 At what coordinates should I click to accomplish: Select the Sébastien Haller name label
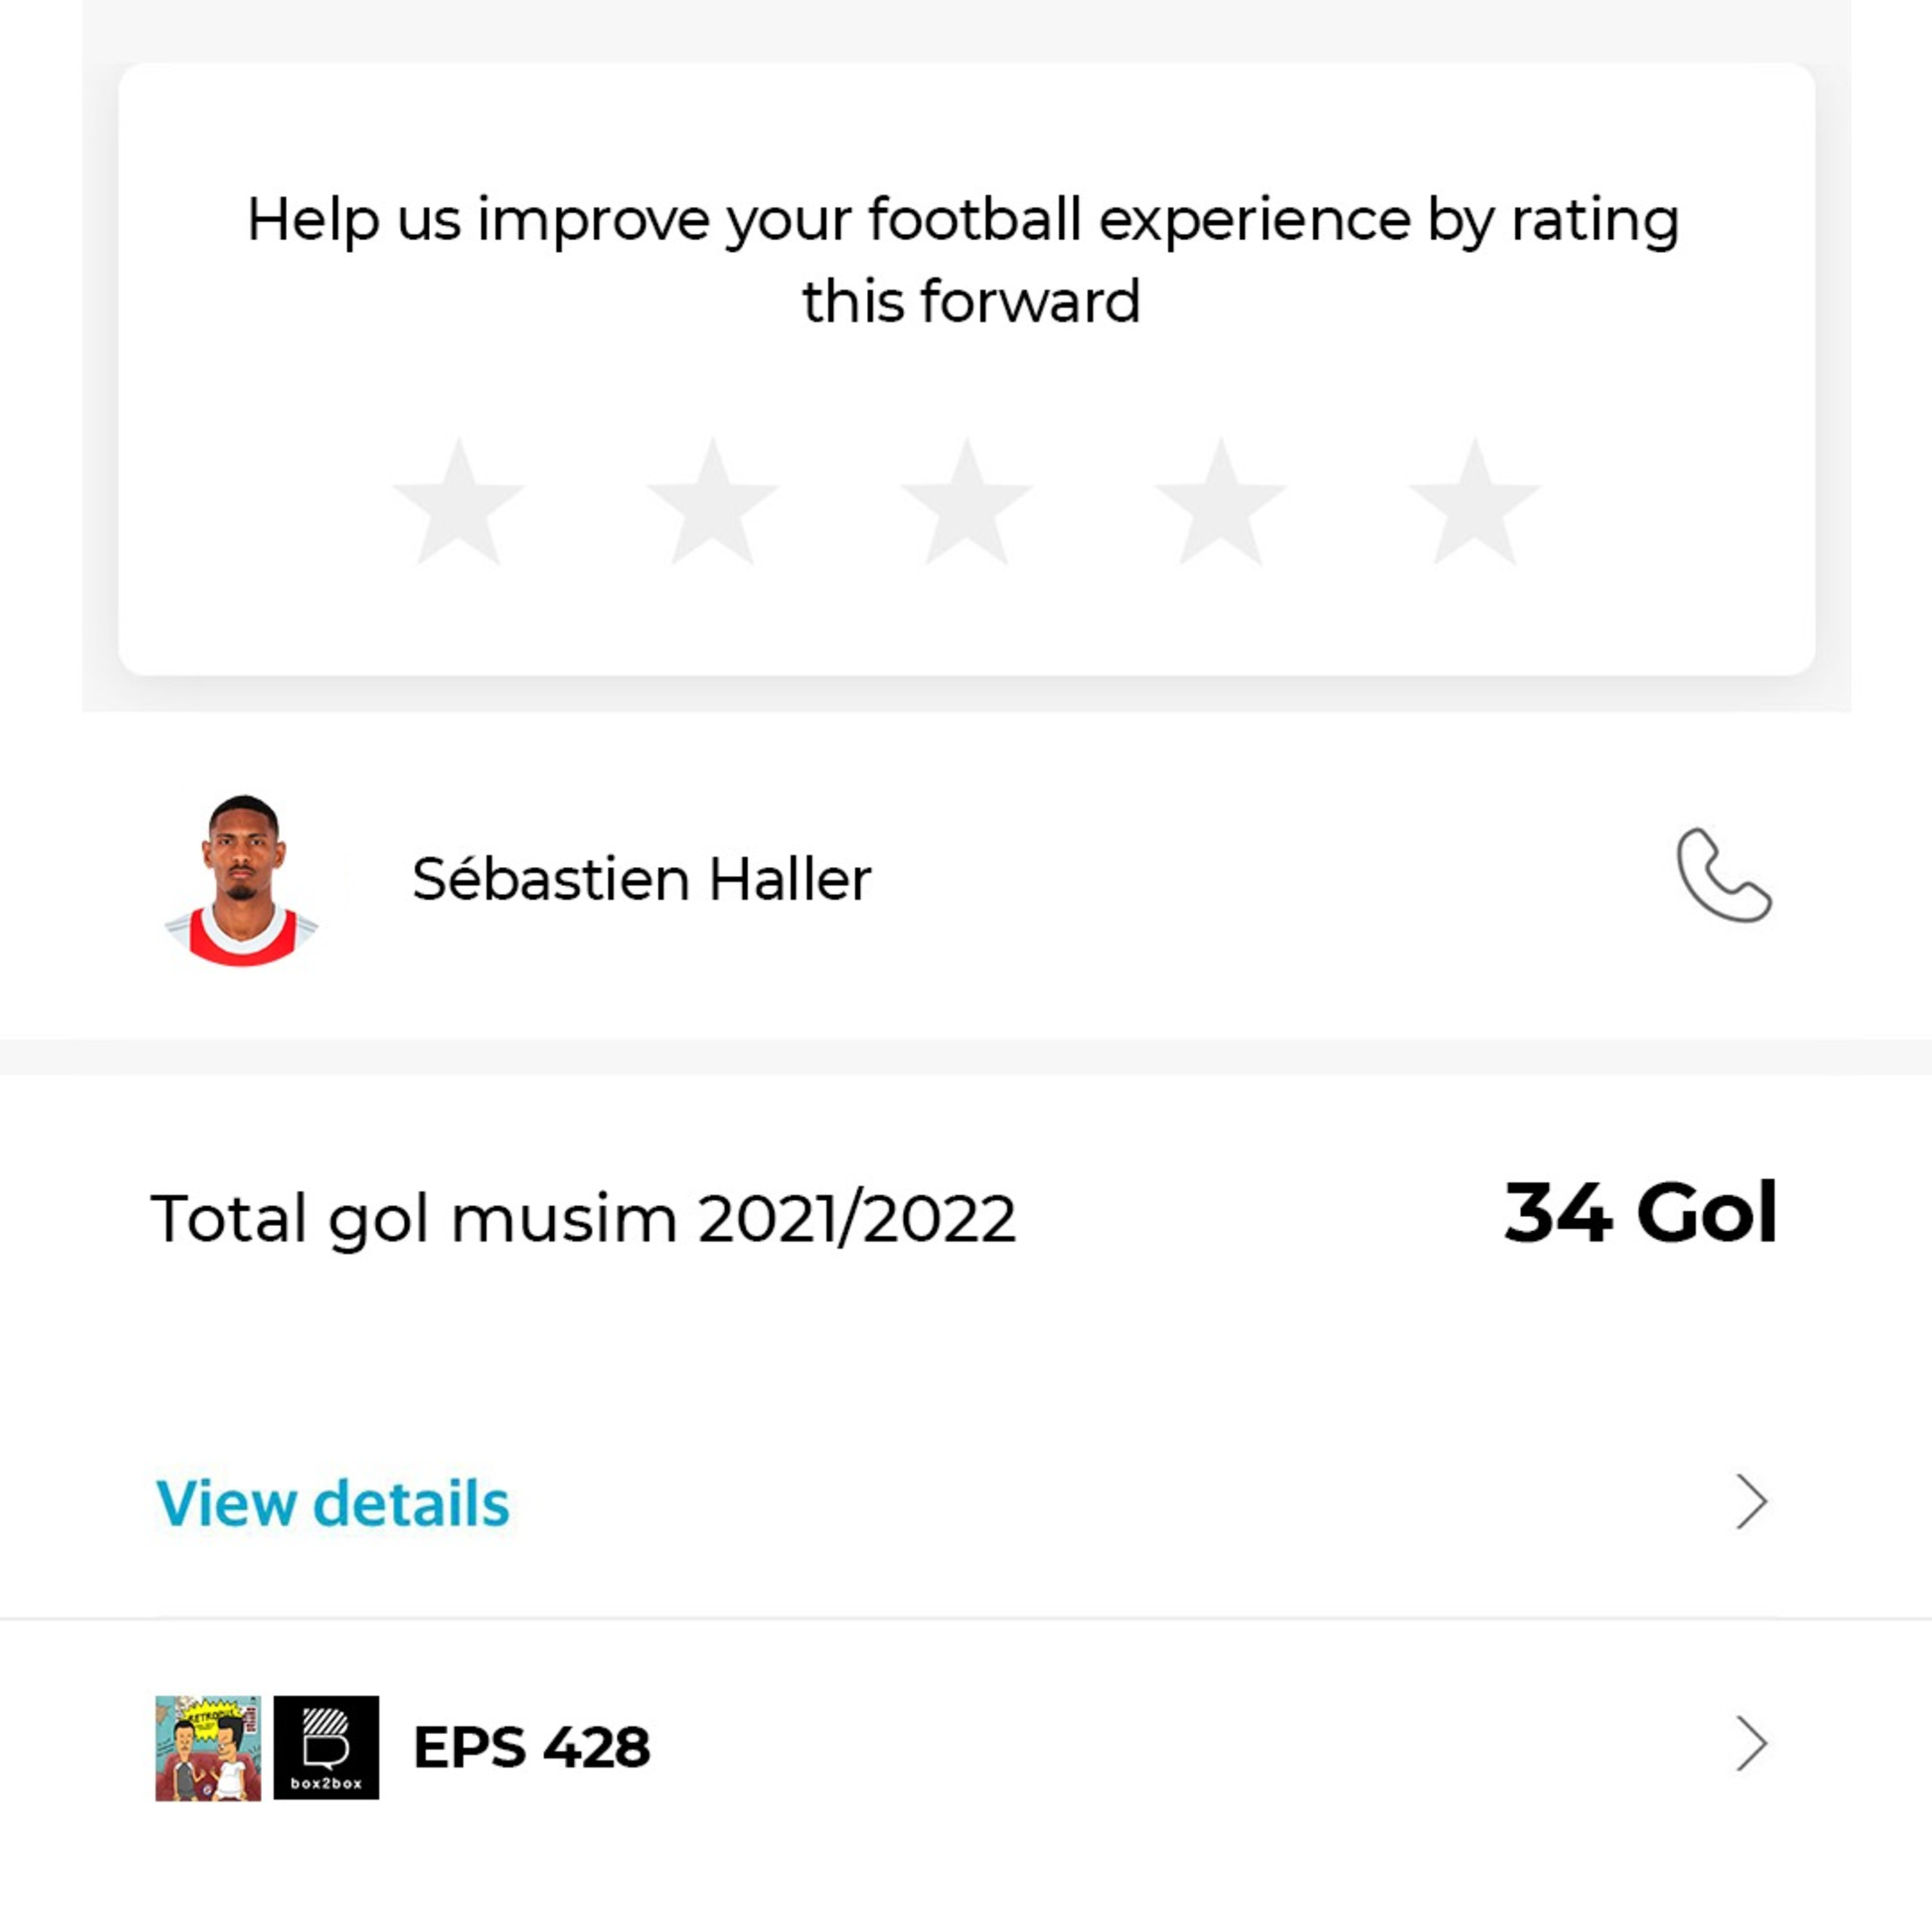pos(641,880)
